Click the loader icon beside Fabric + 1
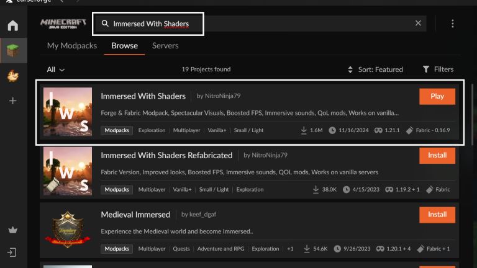 point(420,249)
